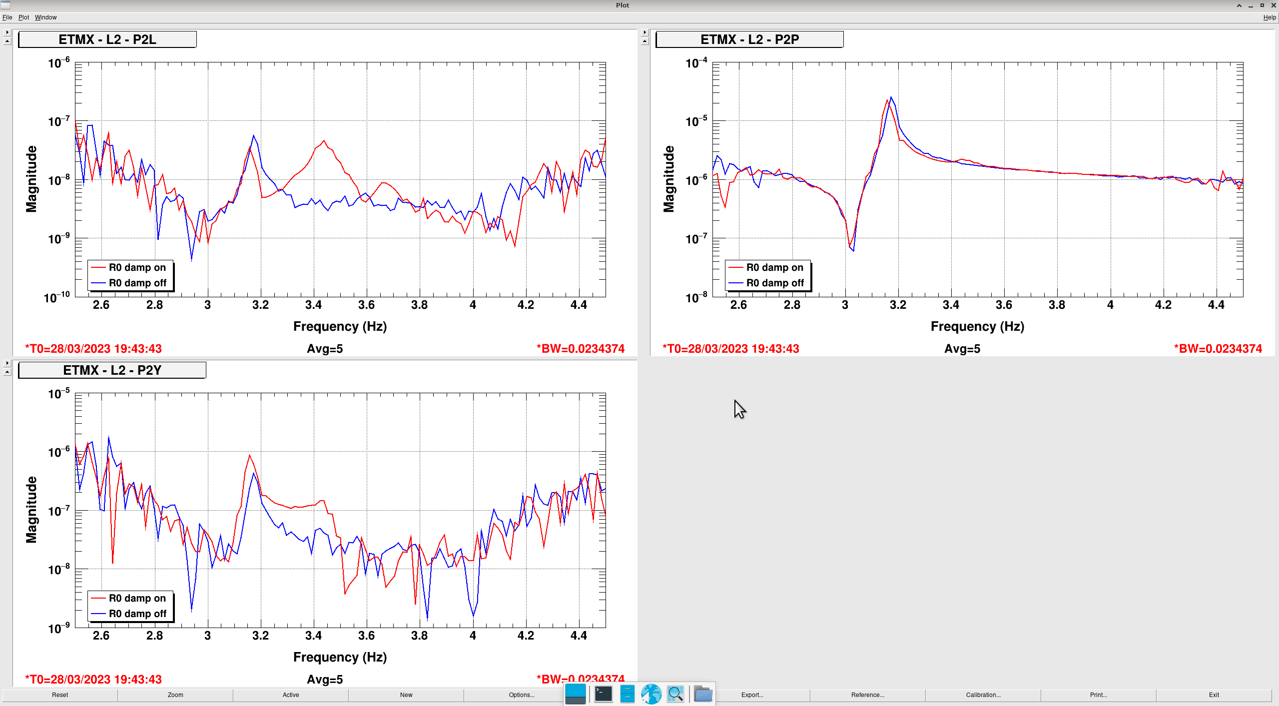Open the terminal from the dock
1279x706 pixels.
(x=603, y=694)
